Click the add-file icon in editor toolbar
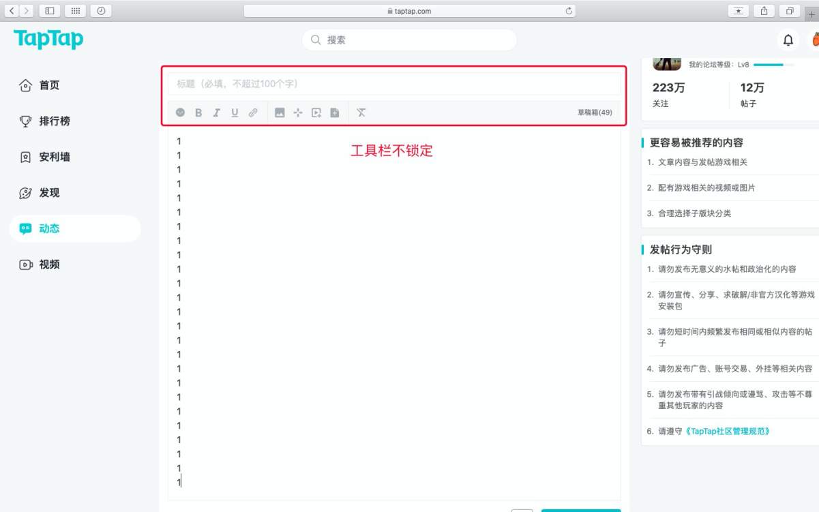 [335, 112]
